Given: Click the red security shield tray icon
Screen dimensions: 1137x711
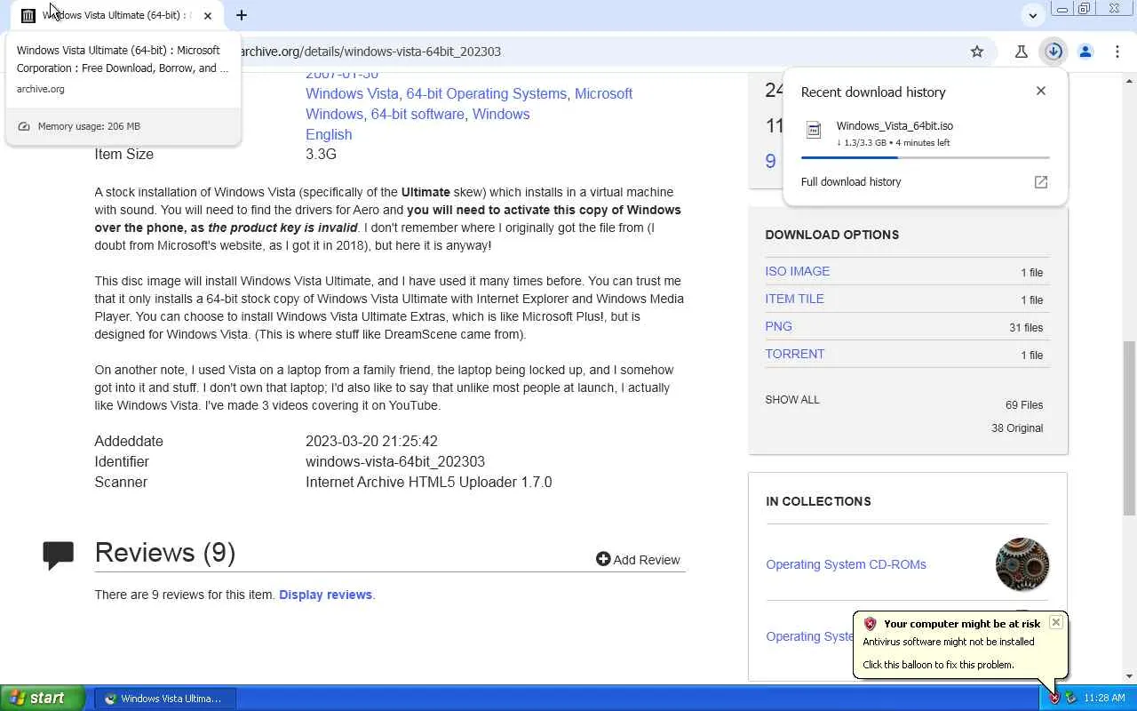Looking at the screenshot, I should [1054, 699].
